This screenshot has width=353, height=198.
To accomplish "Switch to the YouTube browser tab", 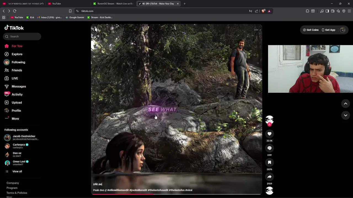I will pos(68,4).
